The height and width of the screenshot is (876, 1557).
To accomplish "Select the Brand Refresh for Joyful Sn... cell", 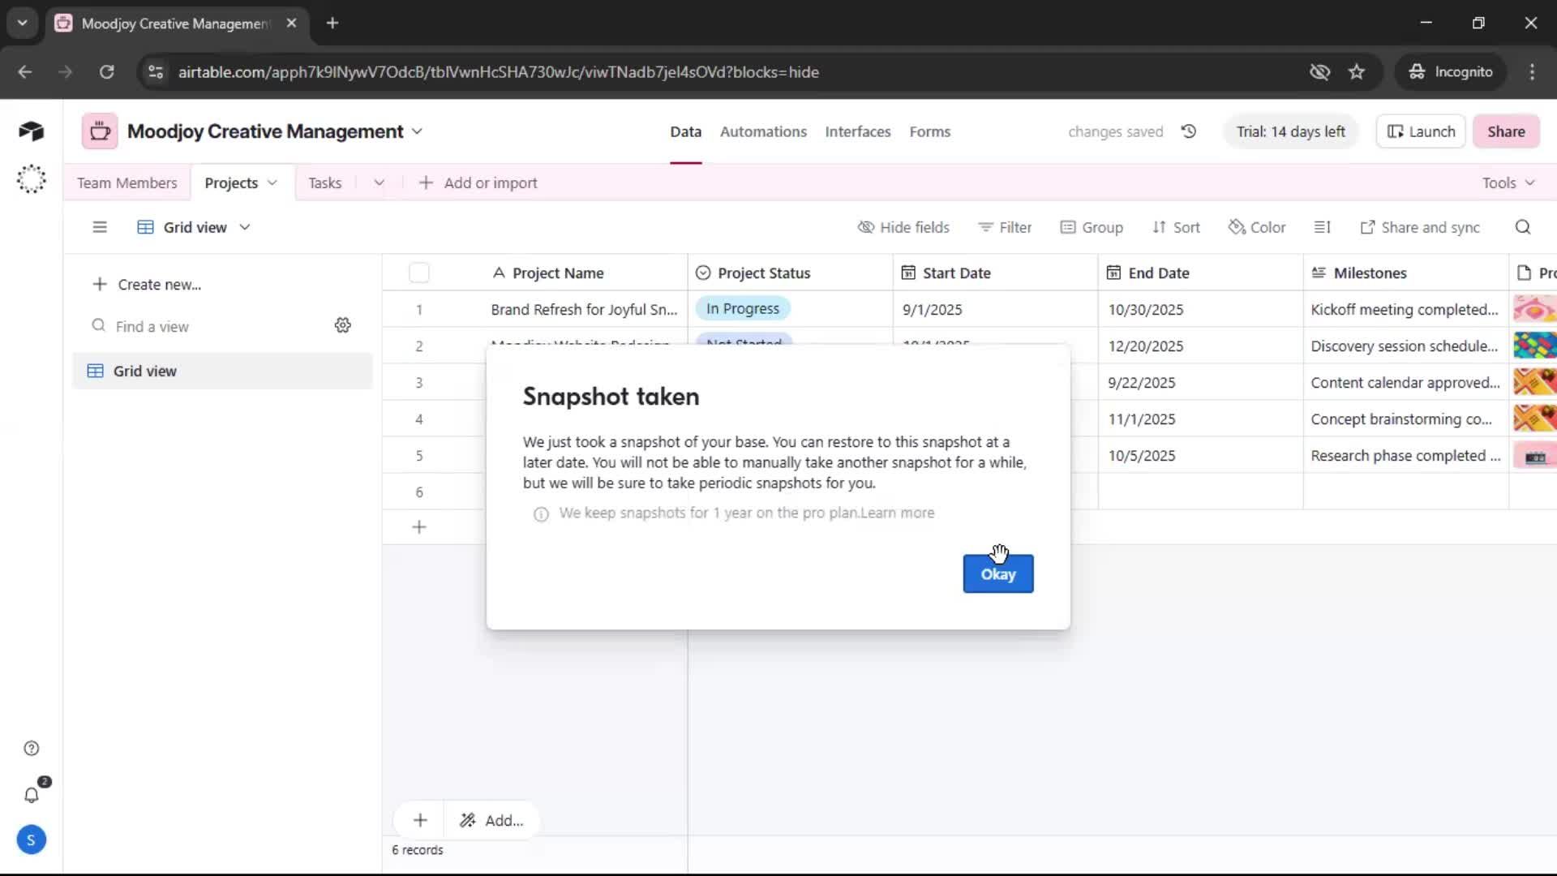I will coord(585,309).
